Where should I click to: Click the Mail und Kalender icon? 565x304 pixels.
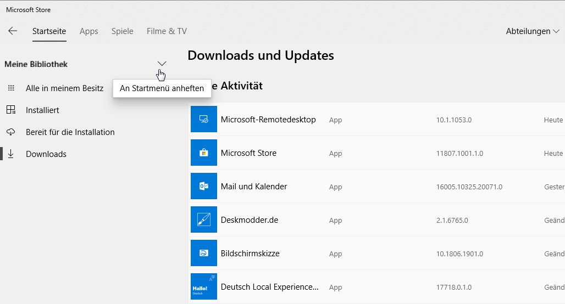coord(203,187)
